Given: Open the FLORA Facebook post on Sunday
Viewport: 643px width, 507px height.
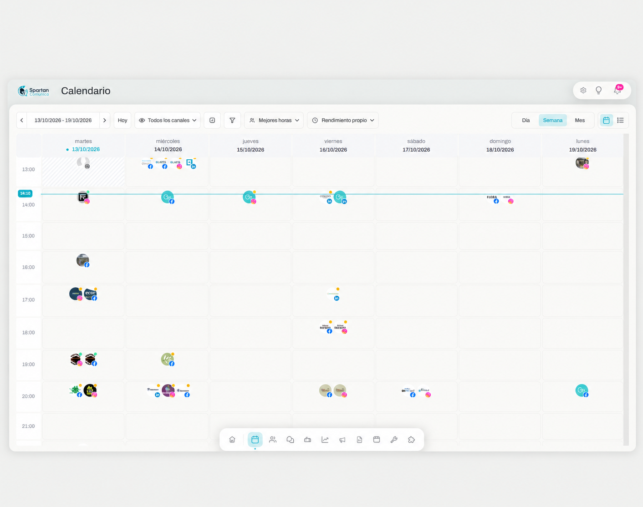Looking at the screenshot, I should (492, 198).
